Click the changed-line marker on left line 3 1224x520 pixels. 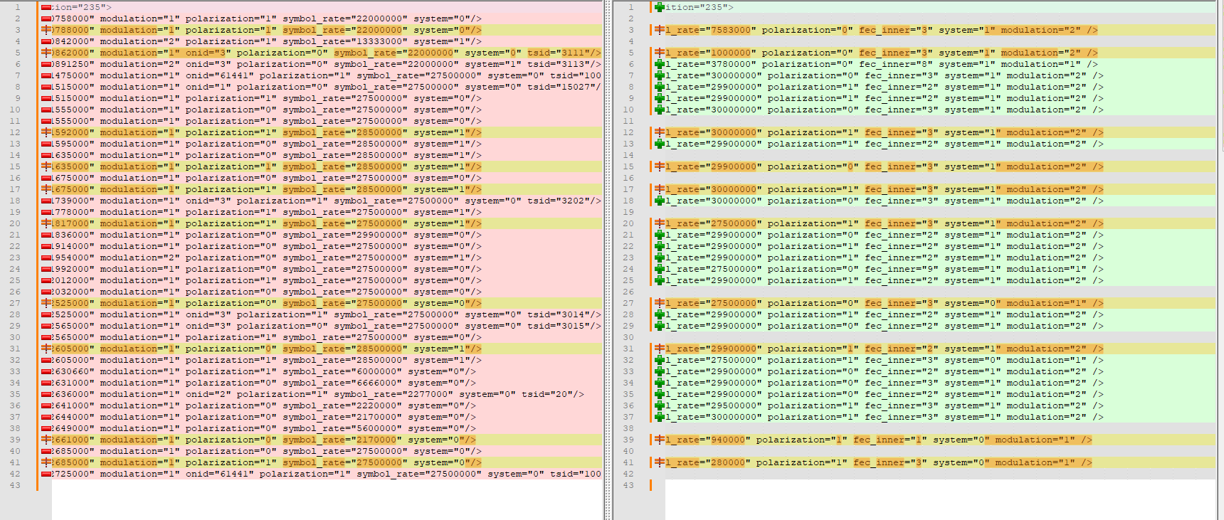coord(46,30)
